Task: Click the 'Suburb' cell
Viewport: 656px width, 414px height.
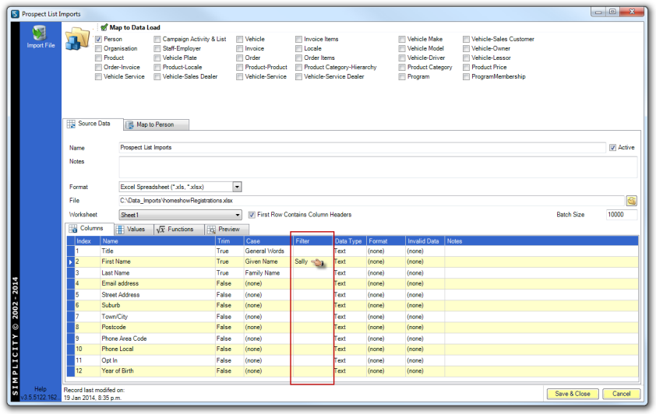Action: 157,305
